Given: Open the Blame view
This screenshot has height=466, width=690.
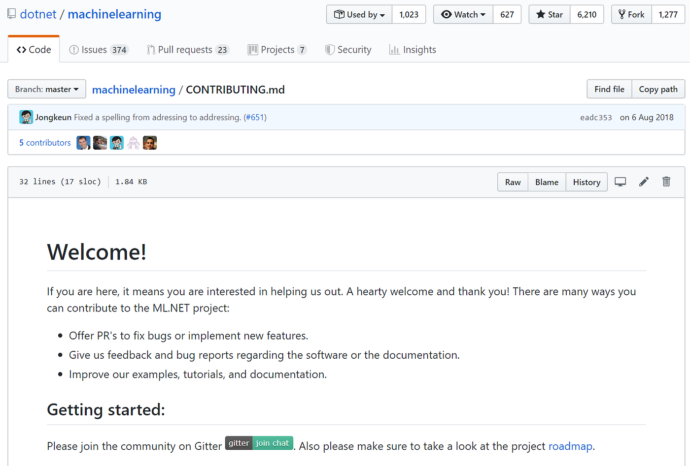Looking at the screenshot, I should coord(547,182).
